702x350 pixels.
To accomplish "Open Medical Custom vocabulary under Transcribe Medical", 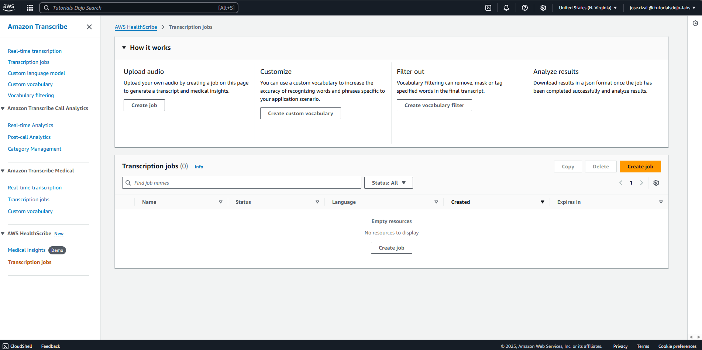I will pyautogui.click(x=30, y=211).
